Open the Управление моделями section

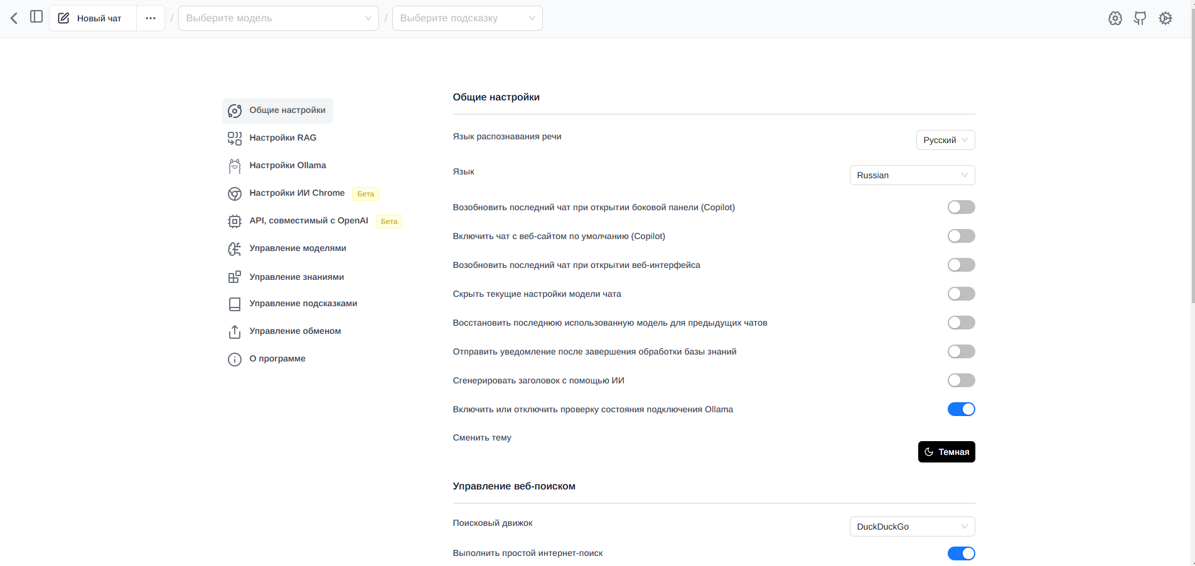point(297,248)
